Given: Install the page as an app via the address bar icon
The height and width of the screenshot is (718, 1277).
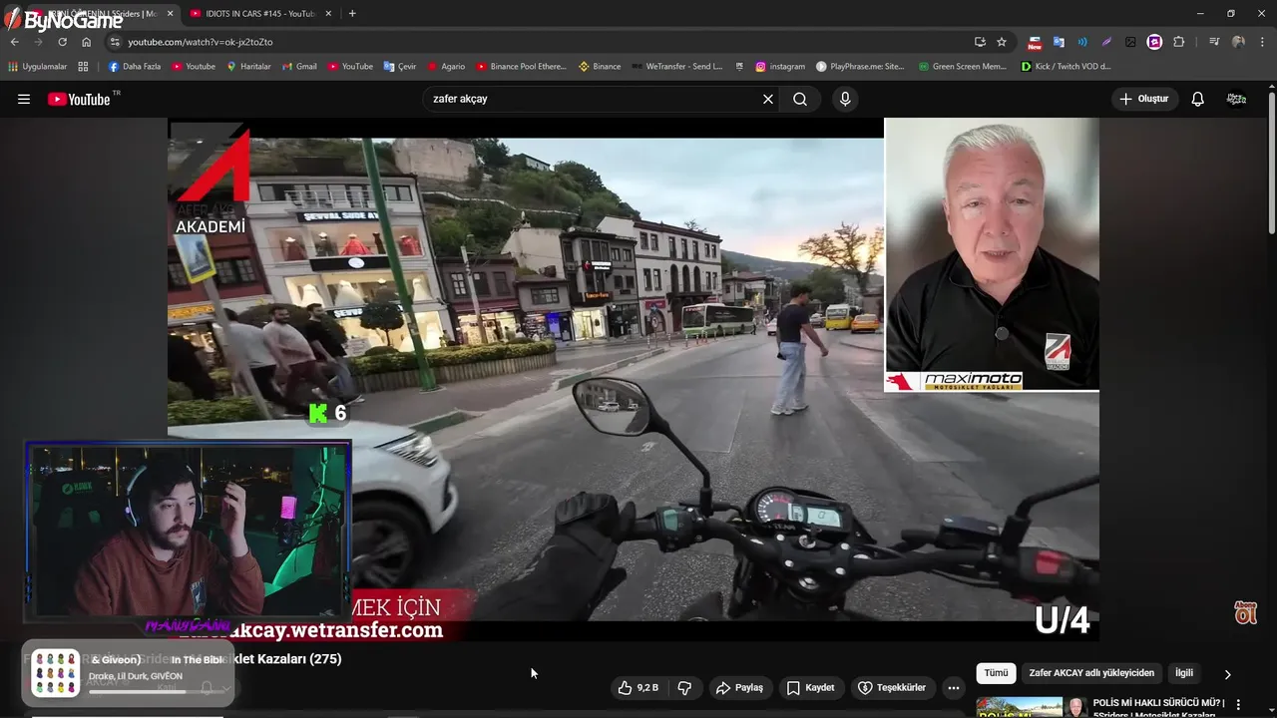Looking at the screenshot, I should point(980,42).
